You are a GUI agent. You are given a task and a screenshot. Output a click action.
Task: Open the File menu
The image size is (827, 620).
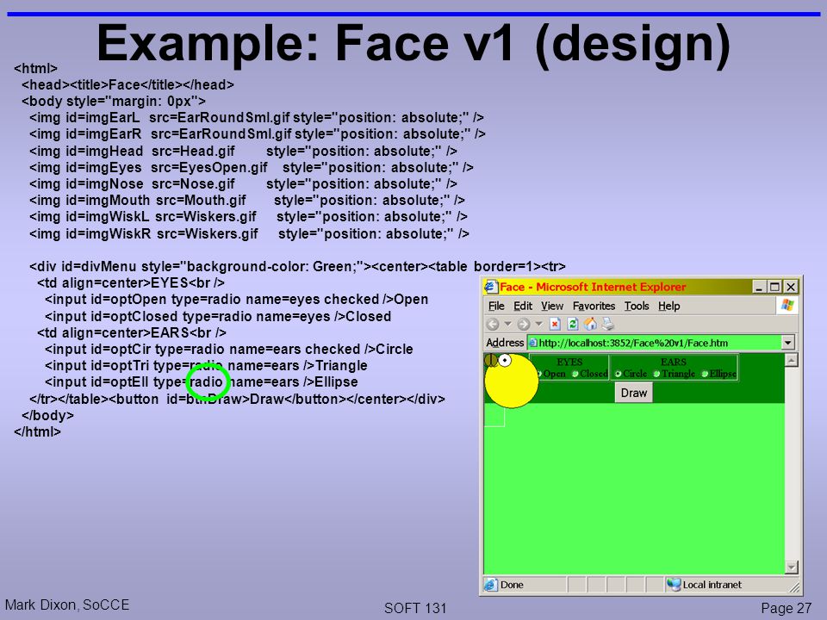[x=496, y=307]
